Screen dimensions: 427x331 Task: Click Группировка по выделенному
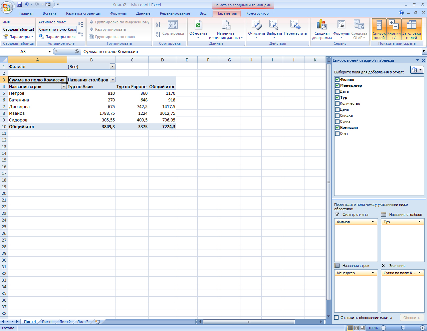click(x=119, y=22)
